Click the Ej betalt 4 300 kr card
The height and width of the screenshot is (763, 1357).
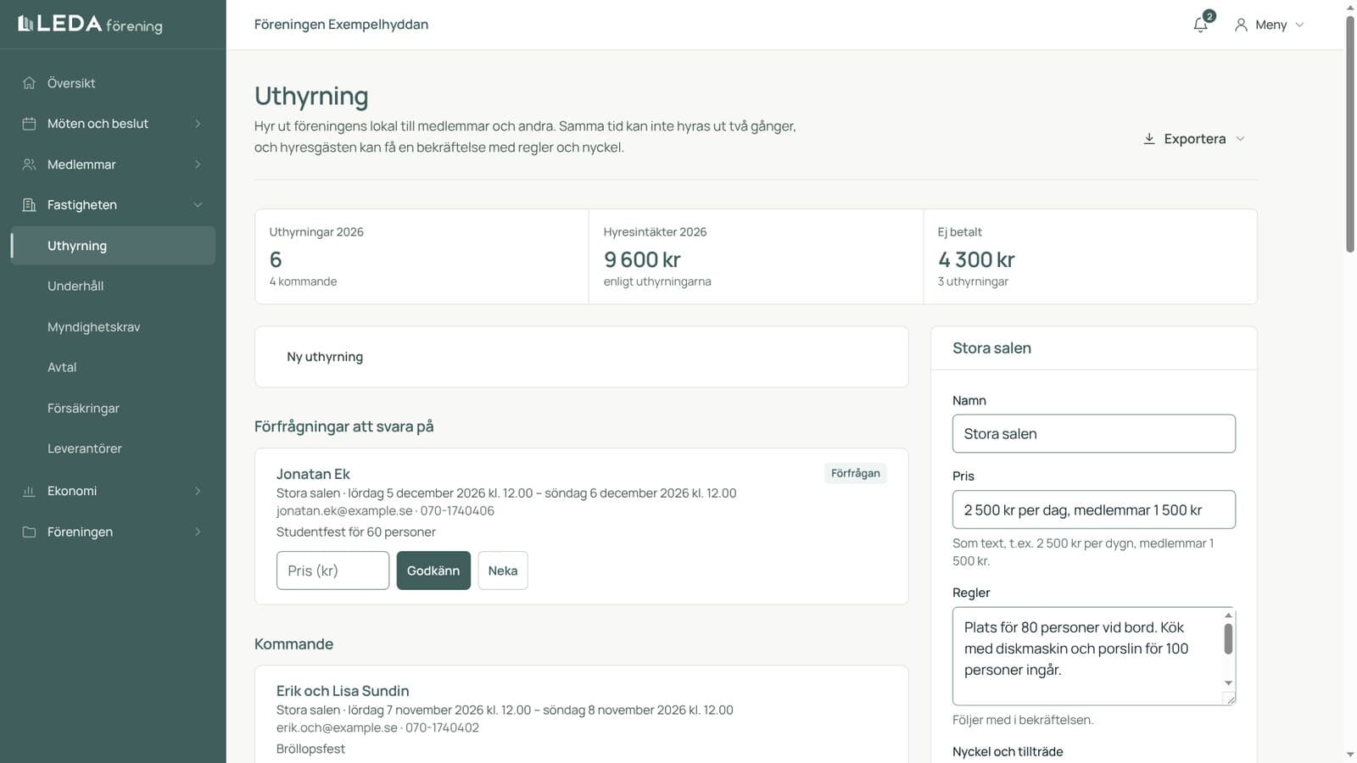pyautogui.click(x=1090, y=257)
